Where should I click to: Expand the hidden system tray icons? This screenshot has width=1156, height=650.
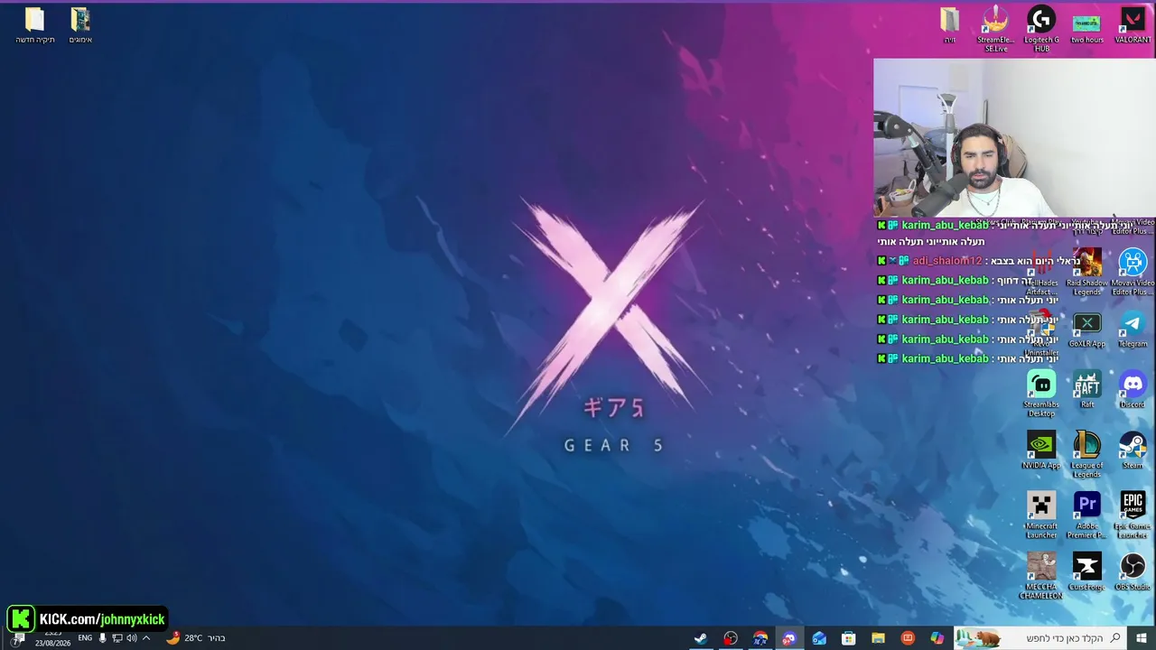coord(146,638)
